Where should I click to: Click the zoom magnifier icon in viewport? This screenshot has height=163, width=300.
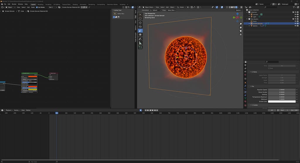click(x=241, y=24)
